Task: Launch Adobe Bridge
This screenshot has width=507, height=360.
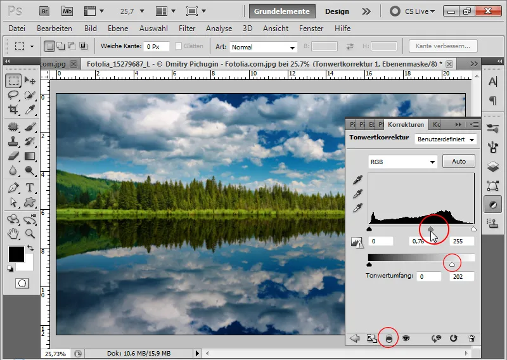Action: pyautogui.click(x=44, y=11)
